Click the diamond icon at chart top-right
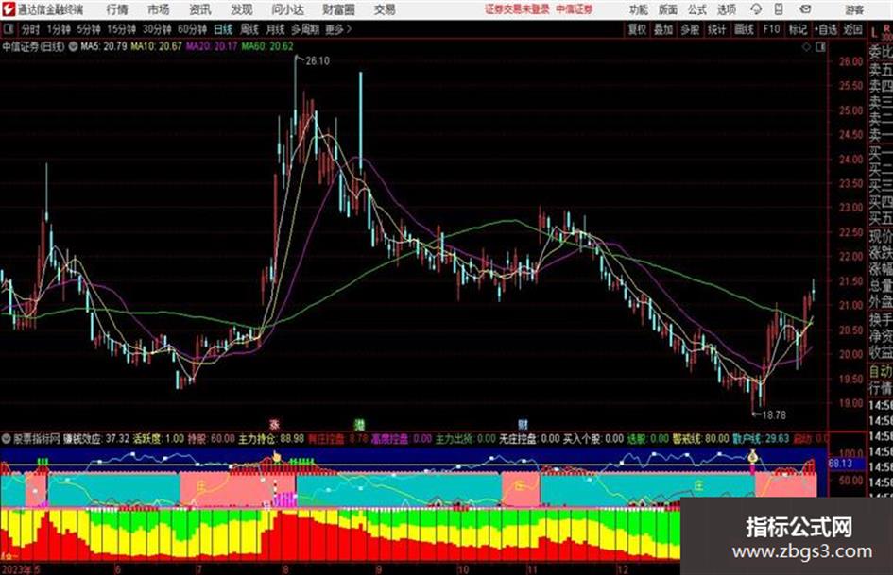 pyautogui.click(x=806, y=47)
